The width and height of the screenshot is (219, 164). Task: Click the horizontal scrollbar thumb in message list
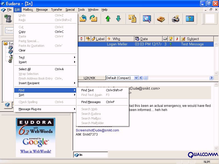click(146, 78)
